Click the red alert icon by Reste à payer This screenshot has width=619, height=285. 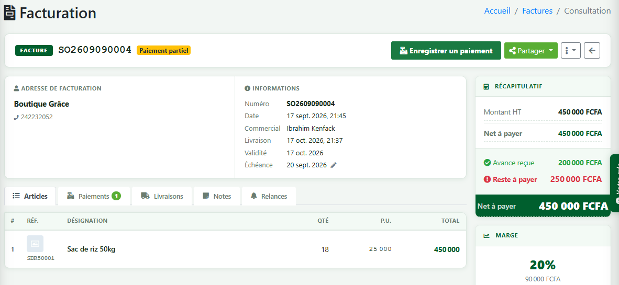487,179
